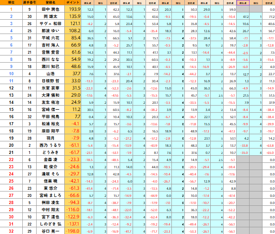The height and width of the screenshot is (234, 275).
Task: Click the 33.0 points cell
Action: (73, 81)
